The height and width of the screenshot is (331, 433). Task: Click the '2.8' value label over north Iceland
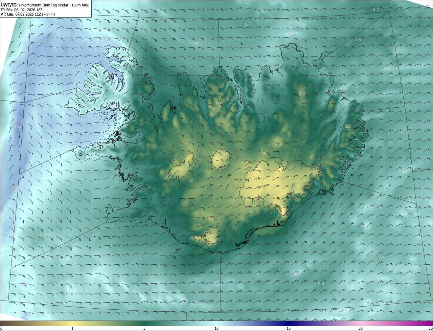point(219,104)
